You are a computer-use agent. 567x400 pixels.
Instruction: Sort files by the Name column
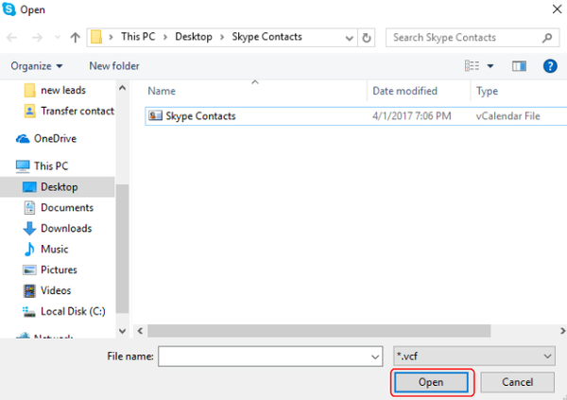(x=162, y=91)
